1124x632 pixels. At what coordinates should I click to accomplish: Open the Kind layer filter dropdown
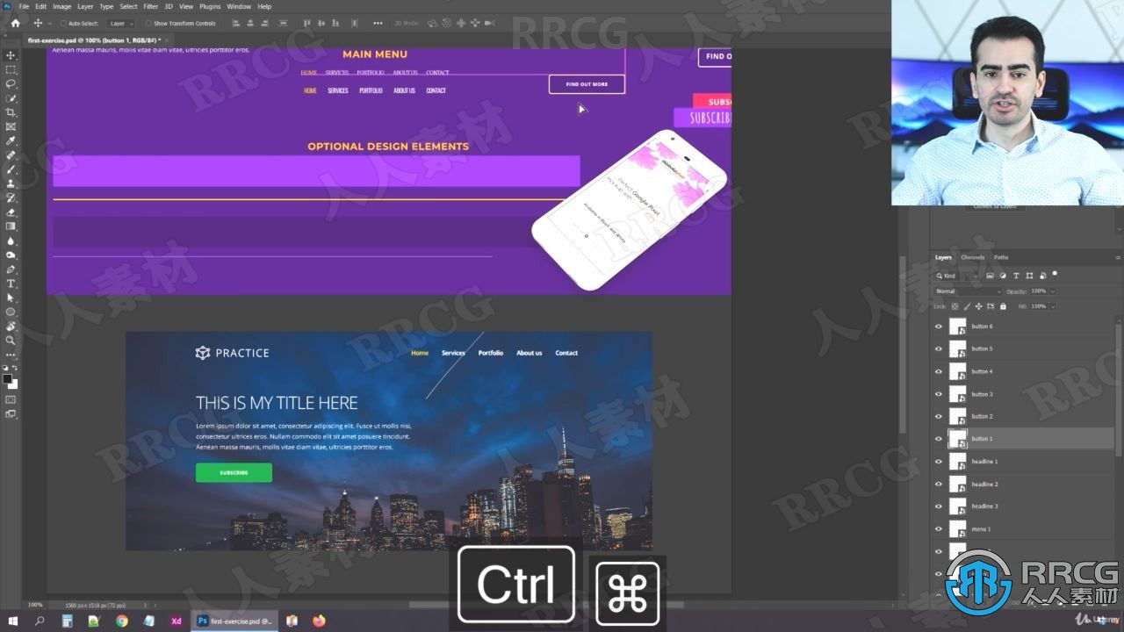pos(959,276)
